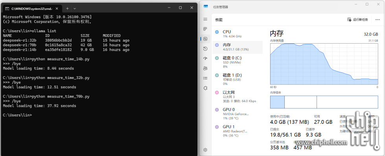Click the 内存 heading above the graph

pyautogui.click(x=277, y=33)
